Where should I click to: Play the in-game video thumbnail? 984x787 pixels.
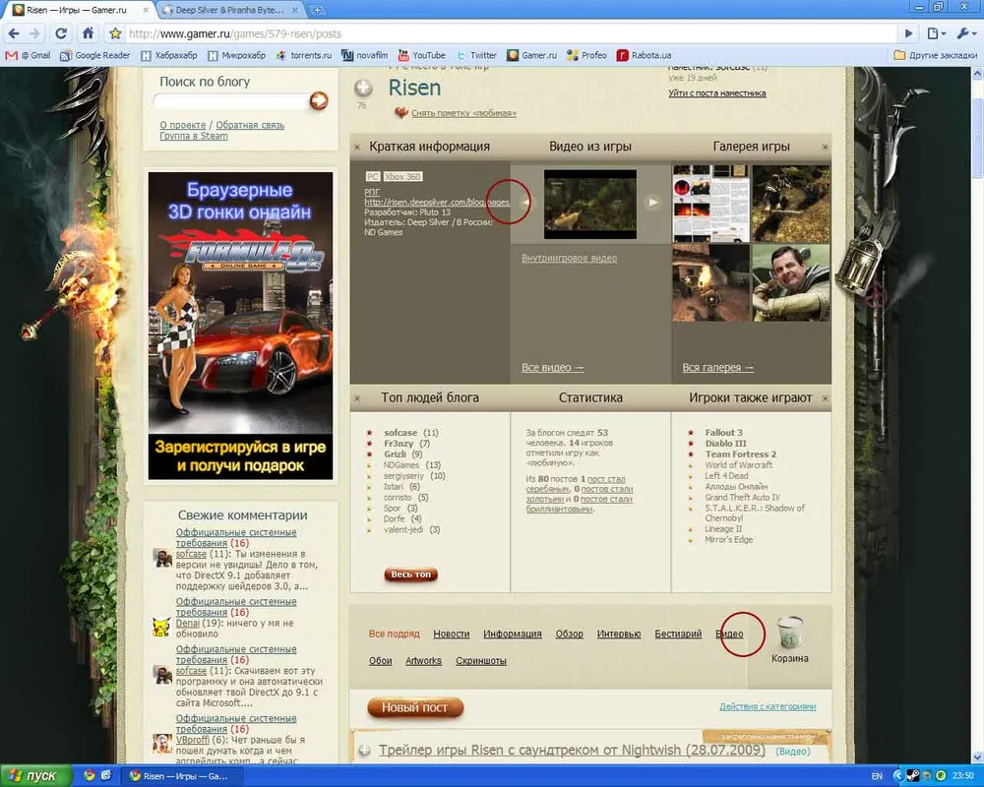[589, 204]
